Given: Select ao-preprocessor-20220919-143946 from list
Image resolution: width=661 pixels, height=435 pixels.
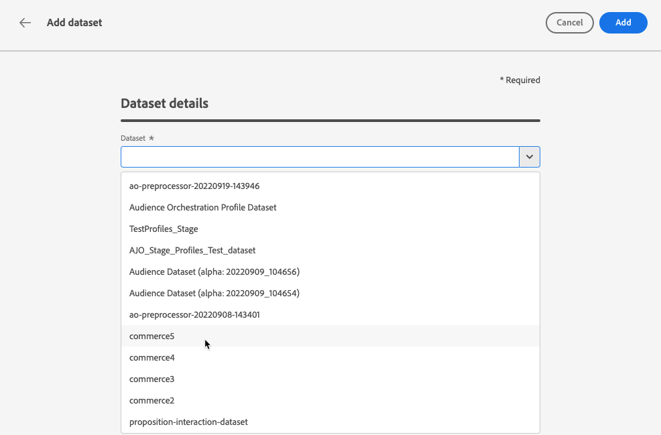Looking at the screenshot, I should (194, 186).
